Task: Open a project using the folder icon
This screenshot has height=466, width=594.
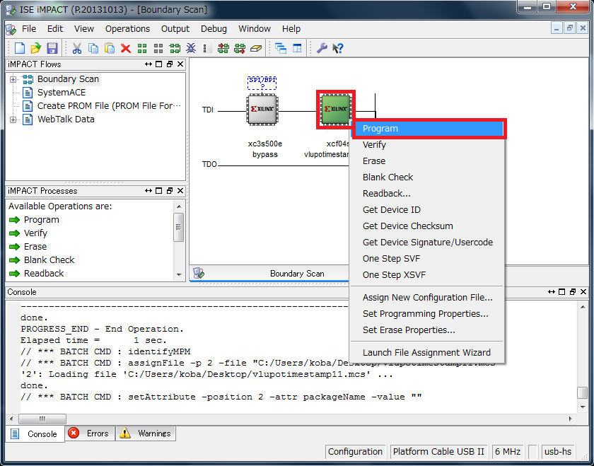Action: click(x=35, y=48)
